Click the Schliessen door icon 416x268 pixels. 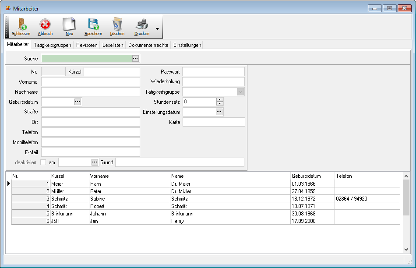21,24
